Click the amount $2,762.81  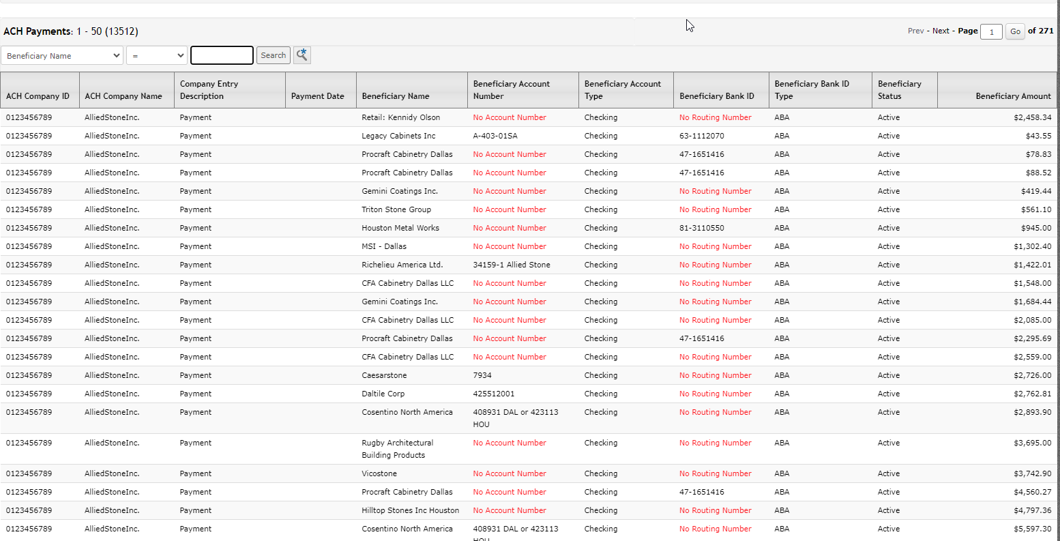[1033, 394]
